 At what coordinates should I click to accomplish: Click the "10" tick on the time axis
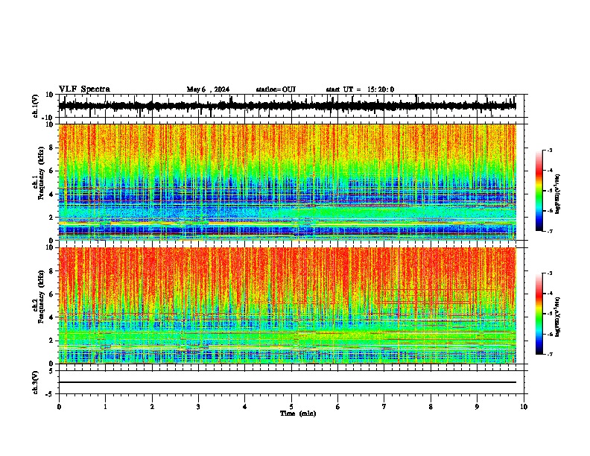tap(524, 407)
